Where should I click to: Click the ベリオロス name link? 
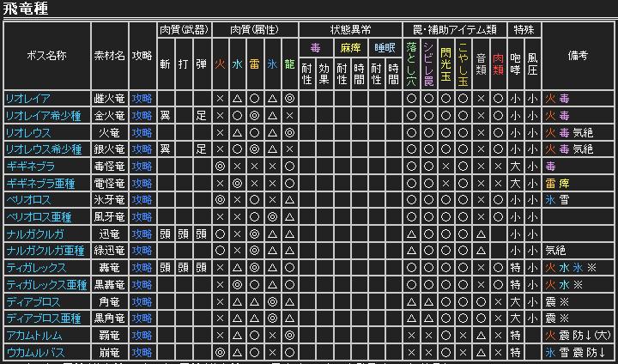(x=27, y=200)
